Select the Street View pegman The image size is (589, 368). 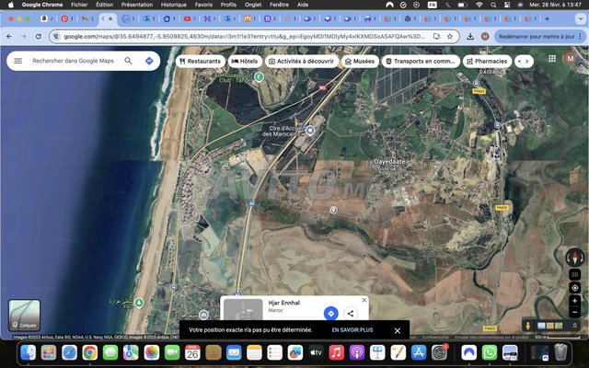527,325
